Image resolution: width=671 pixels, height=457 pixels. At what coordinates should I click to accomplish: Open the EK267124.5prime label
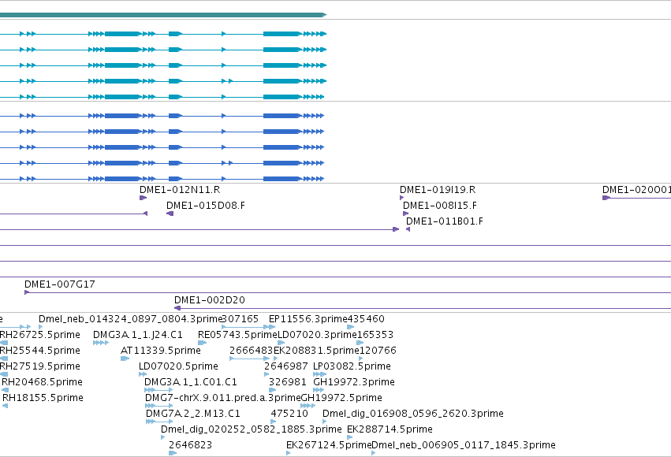(x=329, y=445)
